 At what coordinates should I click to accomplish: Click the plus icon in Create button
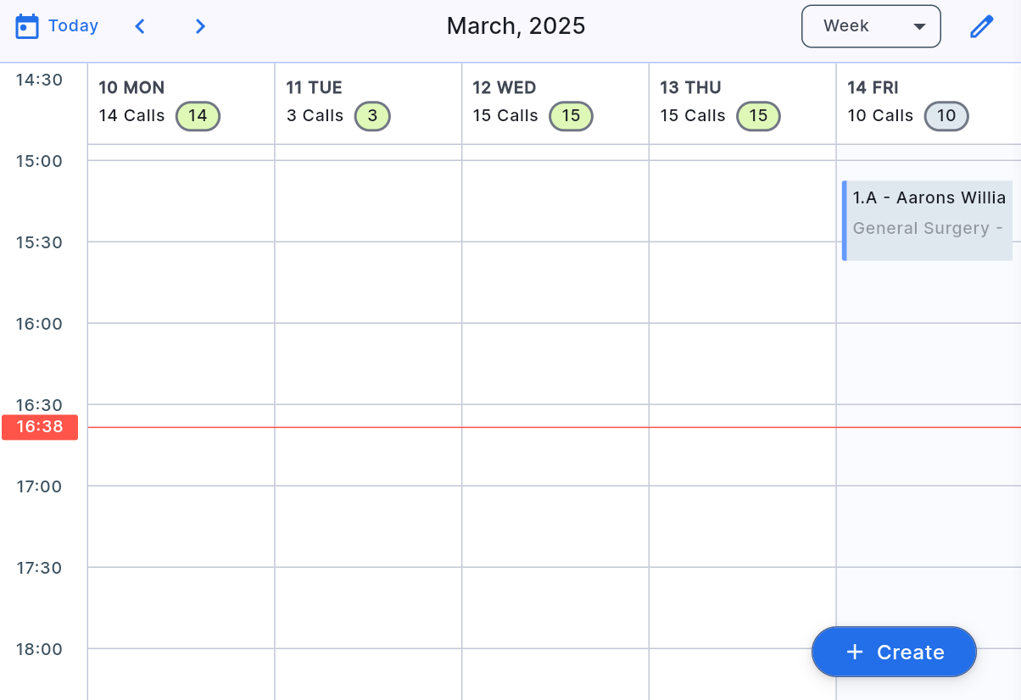855,652
